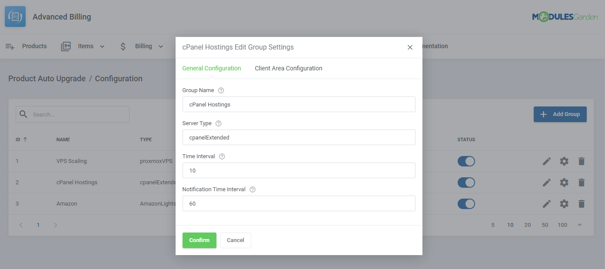Switch off the Amazon group status

point(466,204)
